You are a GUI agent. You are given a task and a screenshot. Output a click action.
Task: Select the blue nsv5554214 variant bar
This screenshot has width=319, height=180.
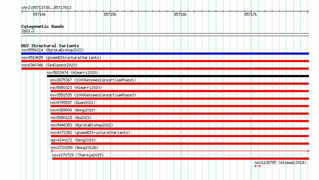pos(165,54)
